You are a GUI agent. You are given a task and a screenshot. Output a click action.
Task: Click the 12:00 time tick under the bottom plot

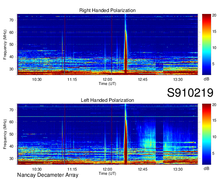coord(107,169)
